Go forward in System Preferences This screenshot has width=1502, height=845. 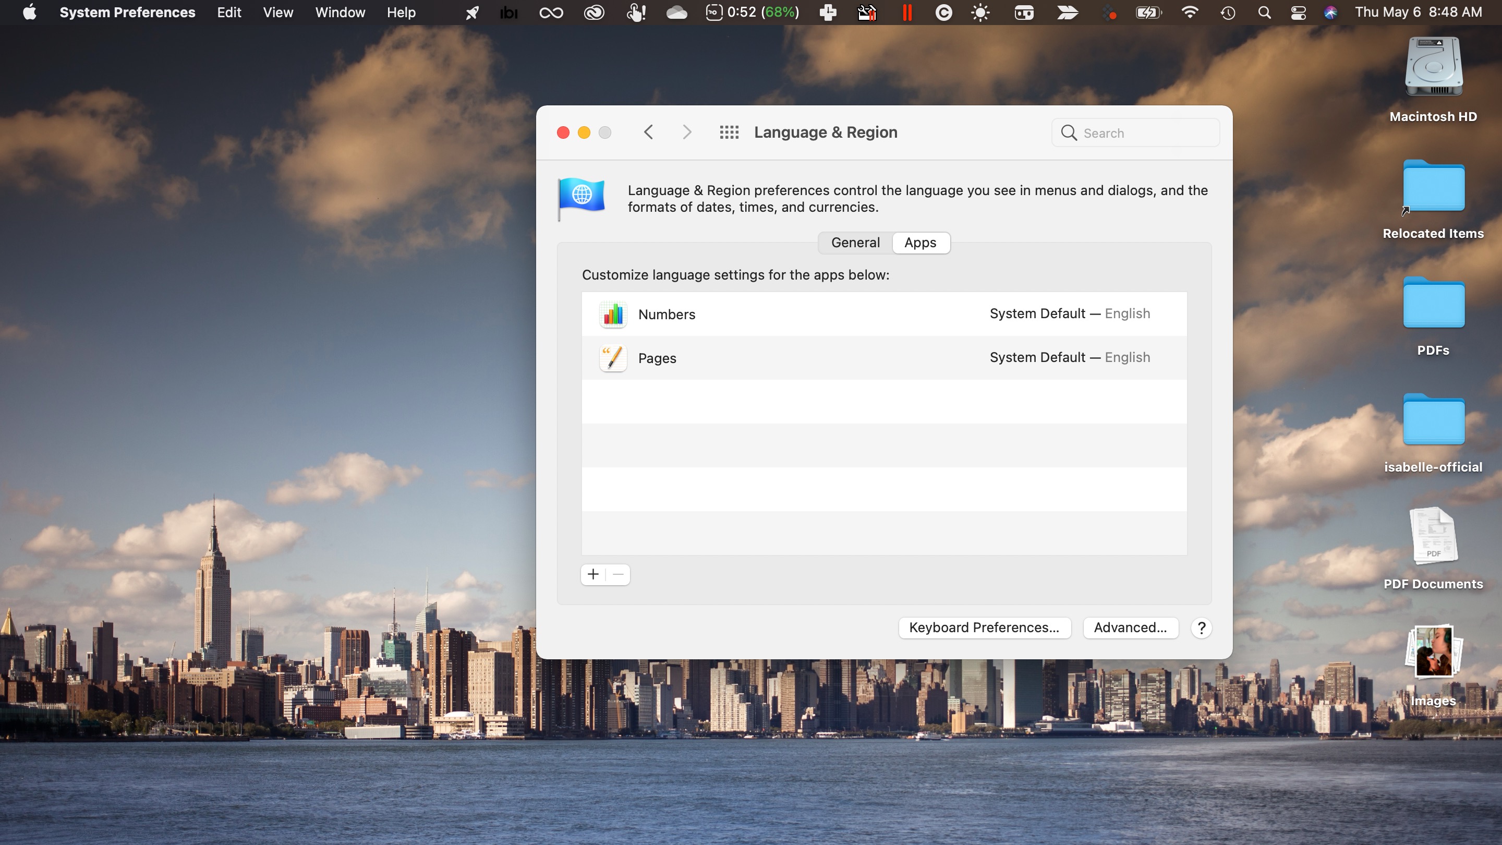(687, 132)
